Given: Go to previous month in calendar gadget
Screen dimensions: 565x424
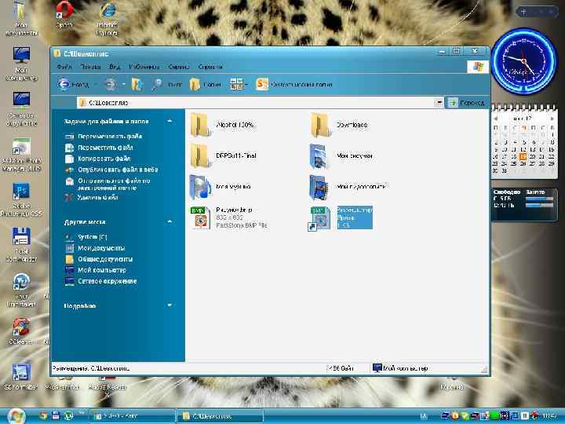Looking at the screenshot, I should [495, 119].
